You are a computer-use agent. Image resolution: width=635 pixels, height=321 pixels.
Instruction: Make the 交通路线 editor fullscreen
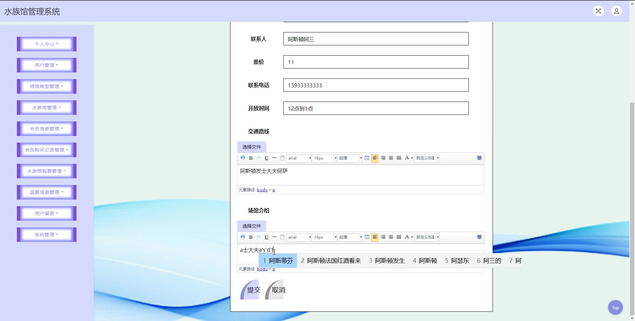point(479,158)
